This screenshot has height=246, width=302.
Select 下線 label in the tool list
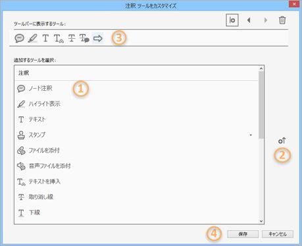click(x=34, y=212)
